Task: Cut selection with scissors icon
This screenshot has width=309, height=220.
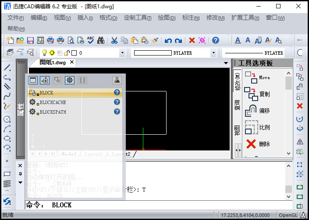Action: click(x=114, y=40)
